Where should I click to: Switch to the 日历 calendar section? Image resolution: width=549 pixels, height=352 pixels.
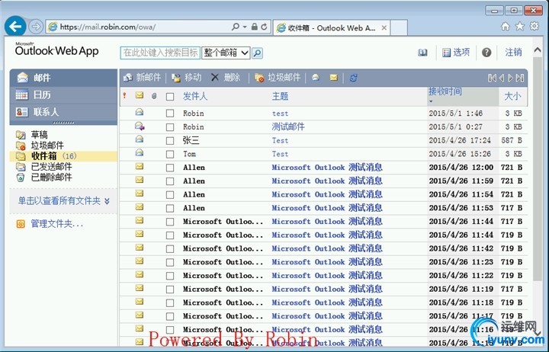(x=63, y=94)
